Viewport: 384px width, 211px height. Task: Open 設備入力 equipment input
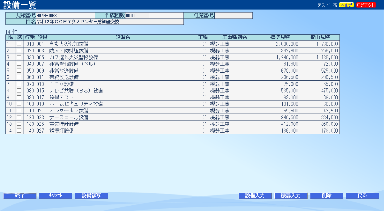coord(255,196)
